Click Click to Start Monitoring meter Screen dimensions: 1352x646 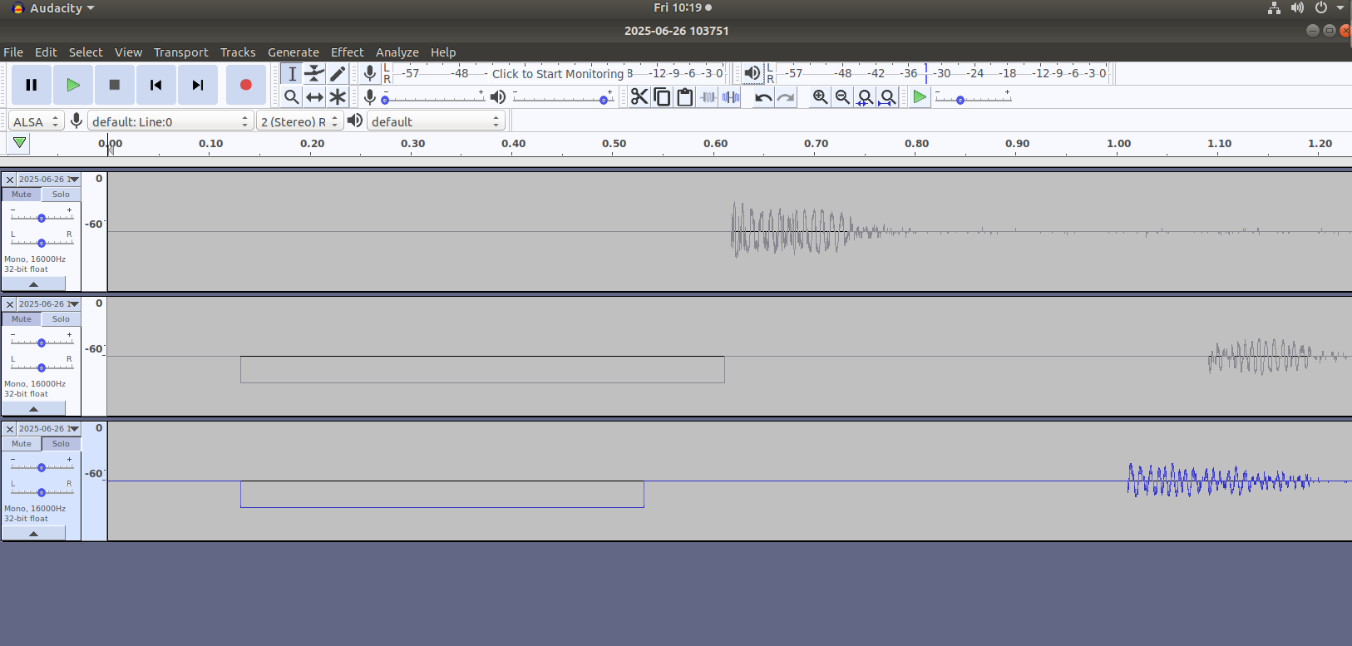[x=558, y=73]
